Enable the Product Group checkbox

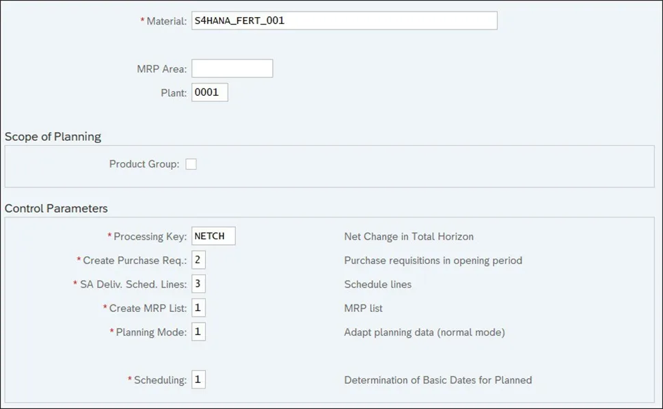pyautogui.click(x=191, y=164)
